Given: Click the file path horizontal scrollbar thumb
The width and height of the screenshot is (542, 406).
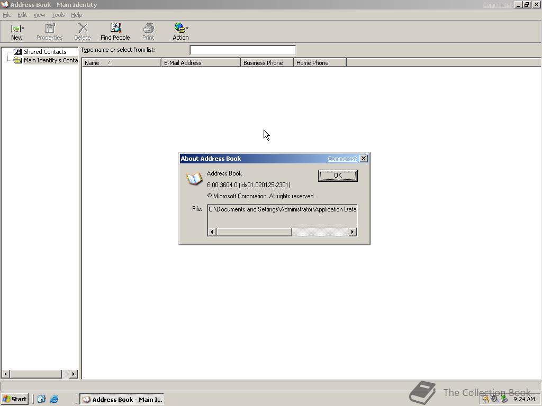Looking at the screenshot, I should (254, 232).
